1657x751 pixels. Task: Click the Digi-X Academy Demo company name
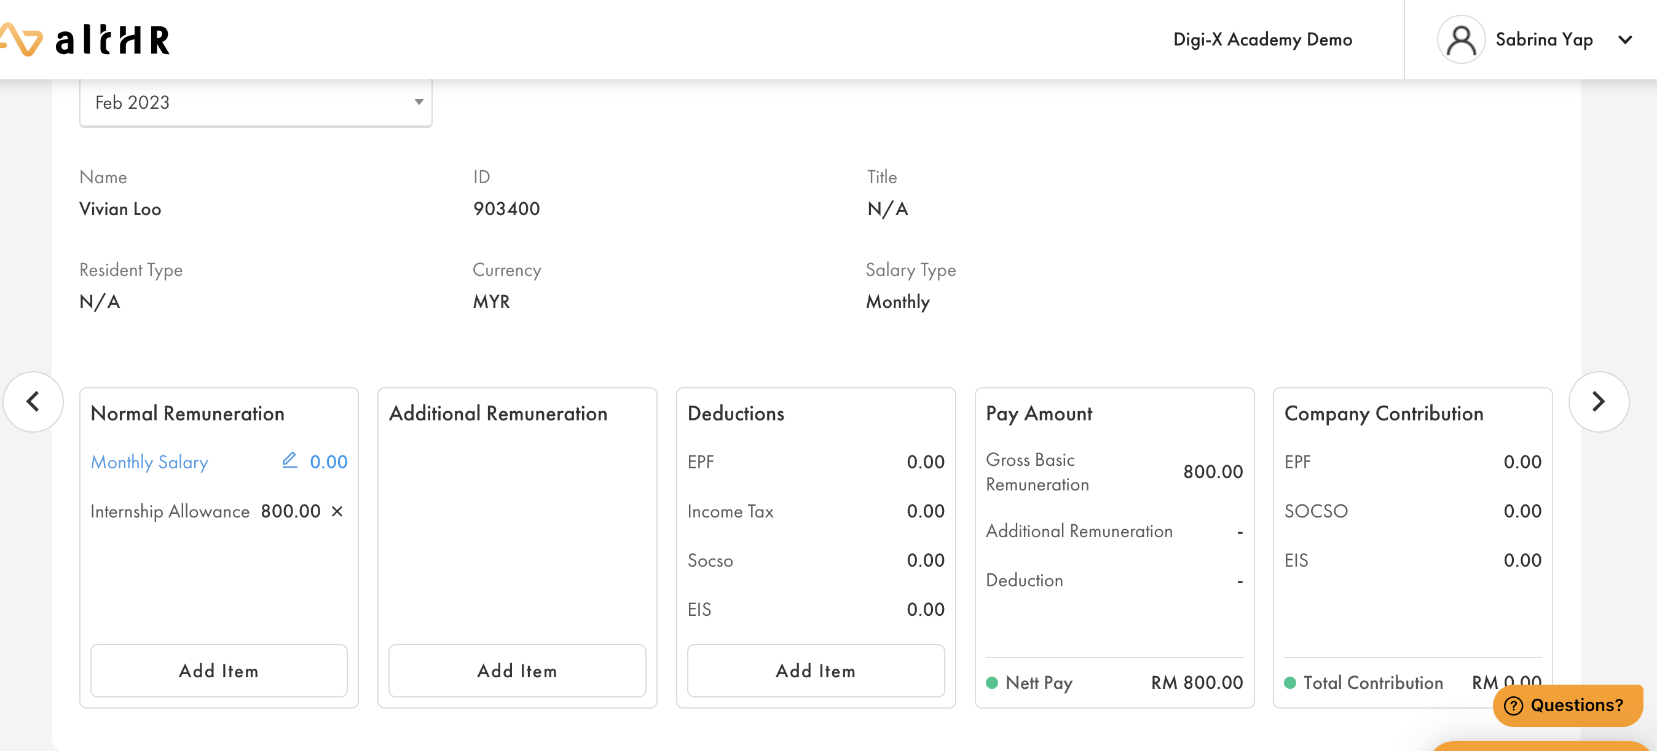pos(1262,40)
